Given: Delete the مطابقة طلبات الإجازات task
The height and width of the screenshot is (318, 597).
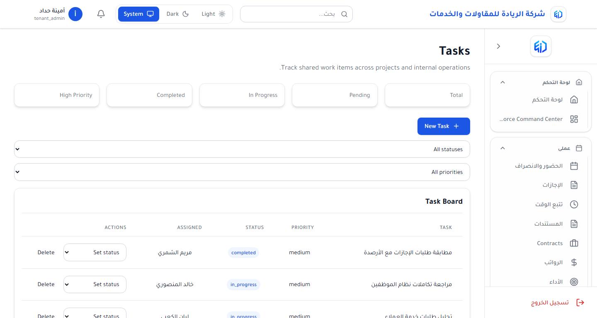Looking at the screenshot, I should [x=46, y=253].
